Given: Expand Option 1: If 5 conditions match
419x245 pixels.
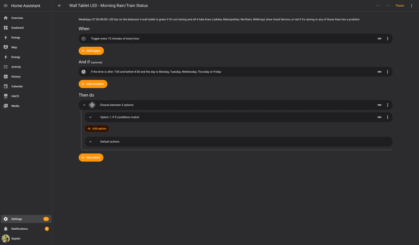Looking at the screenshot, I should point(90,117).
